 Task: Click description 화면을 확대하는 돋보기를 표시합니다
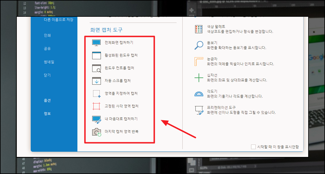coord(237,48)
